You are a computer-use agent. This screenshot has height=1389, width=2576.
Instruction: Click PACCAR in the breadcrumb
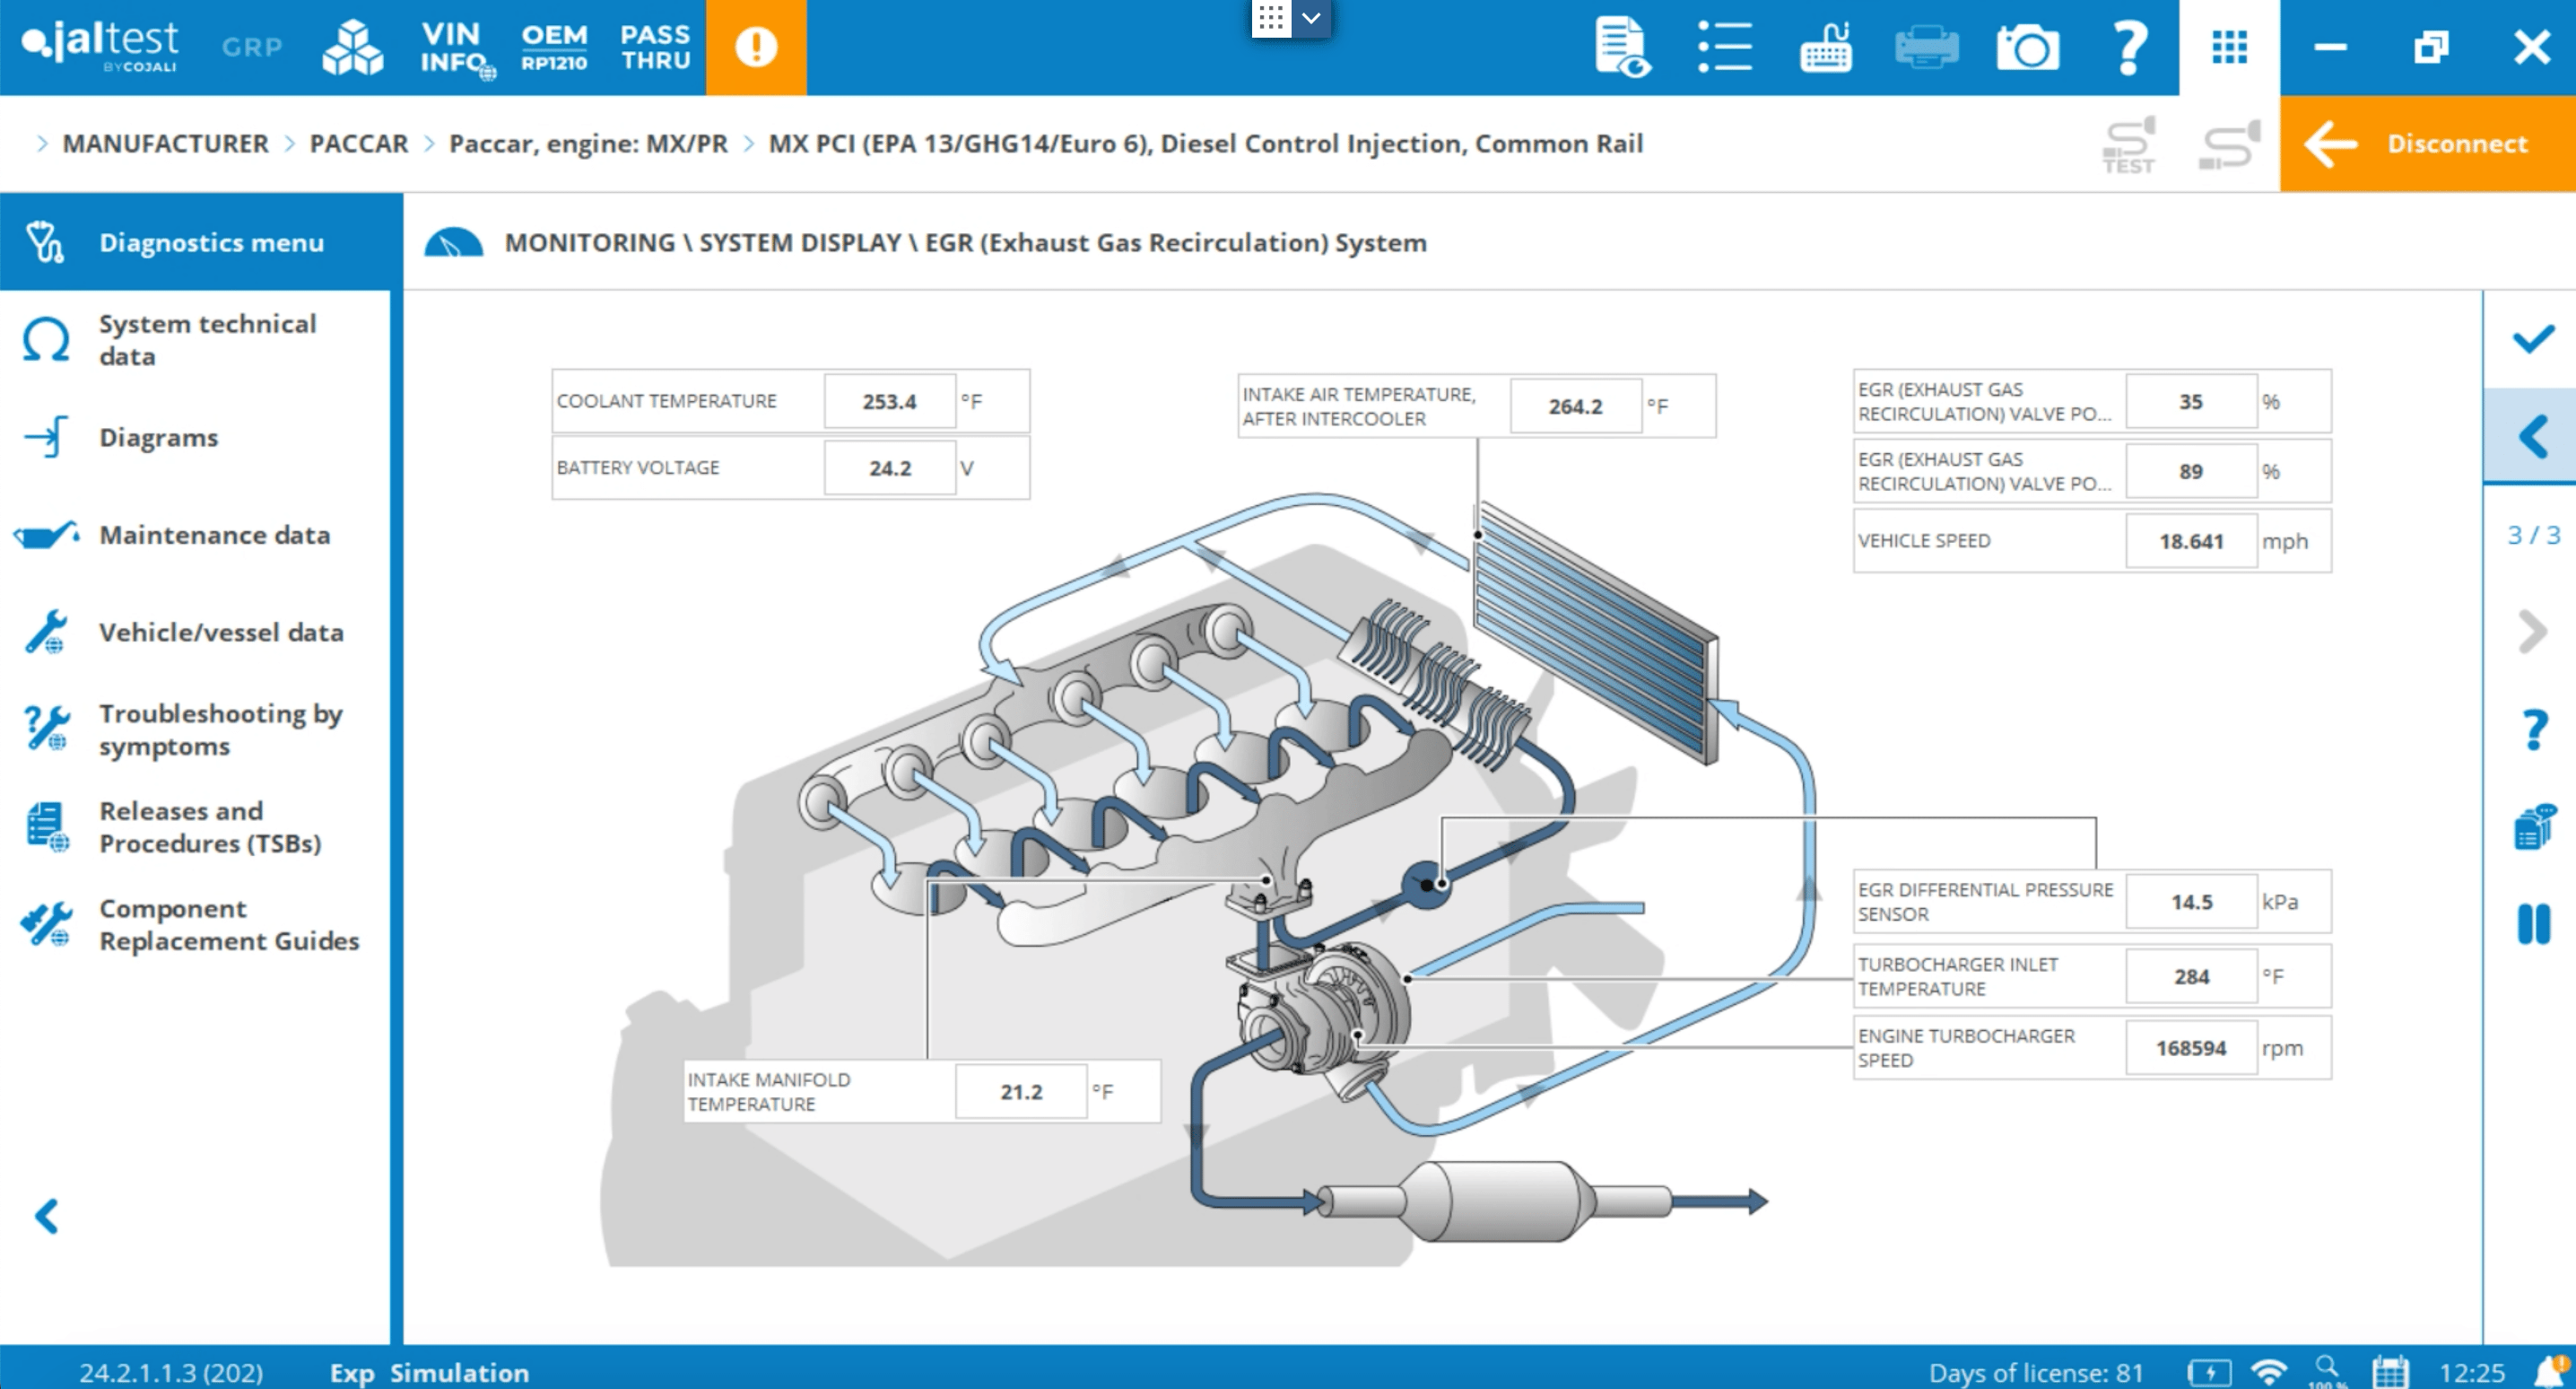[358, 143]
